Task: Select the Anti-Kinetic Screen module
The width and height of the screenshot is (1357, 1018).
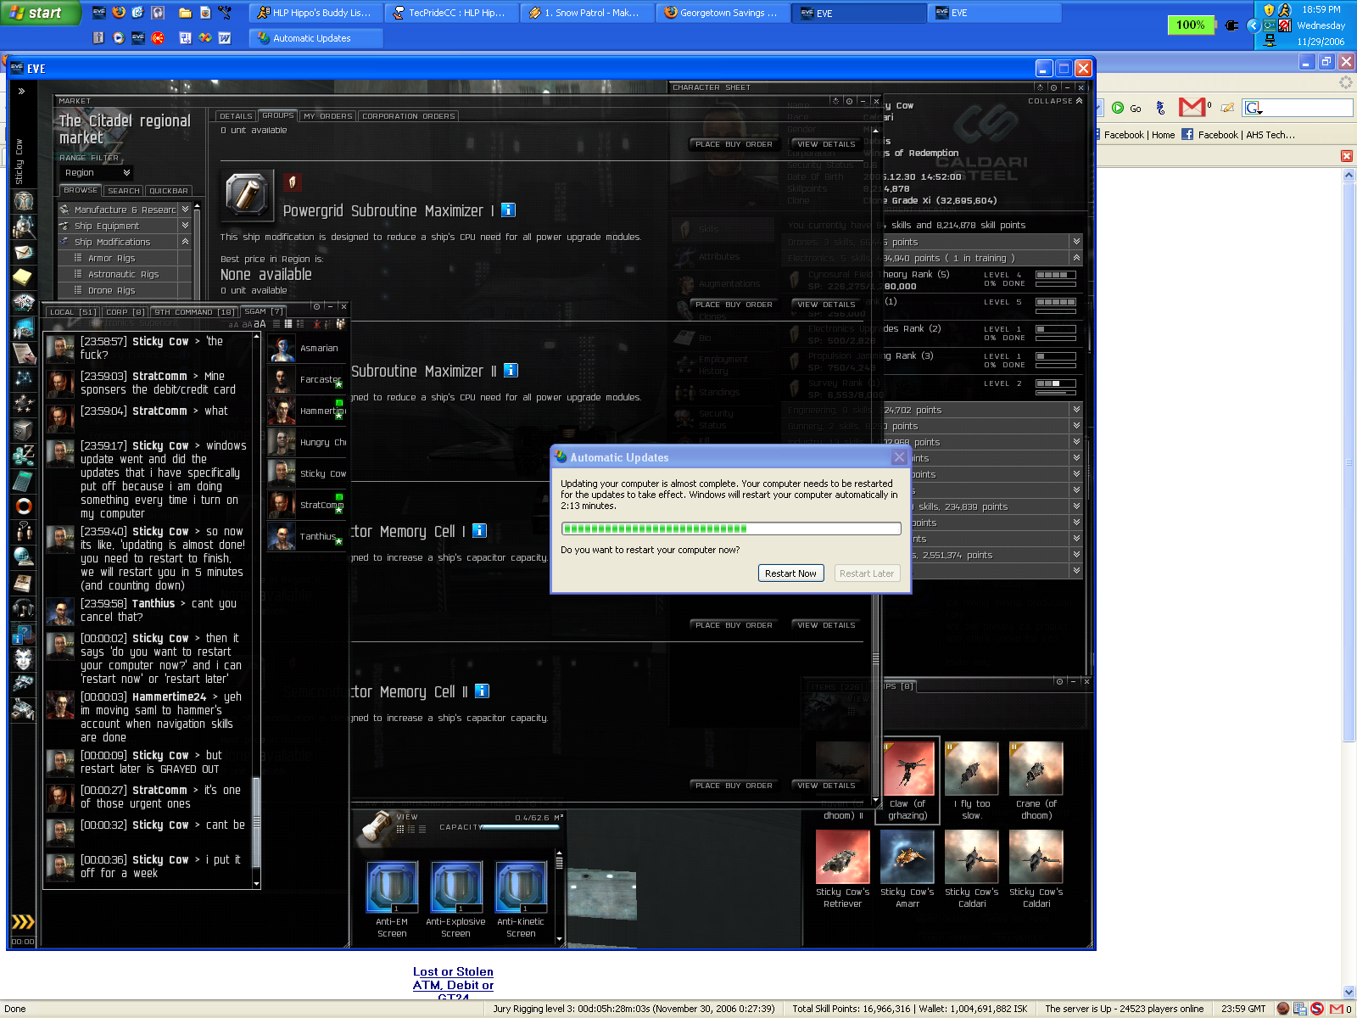Action: (x=521, y=887)
